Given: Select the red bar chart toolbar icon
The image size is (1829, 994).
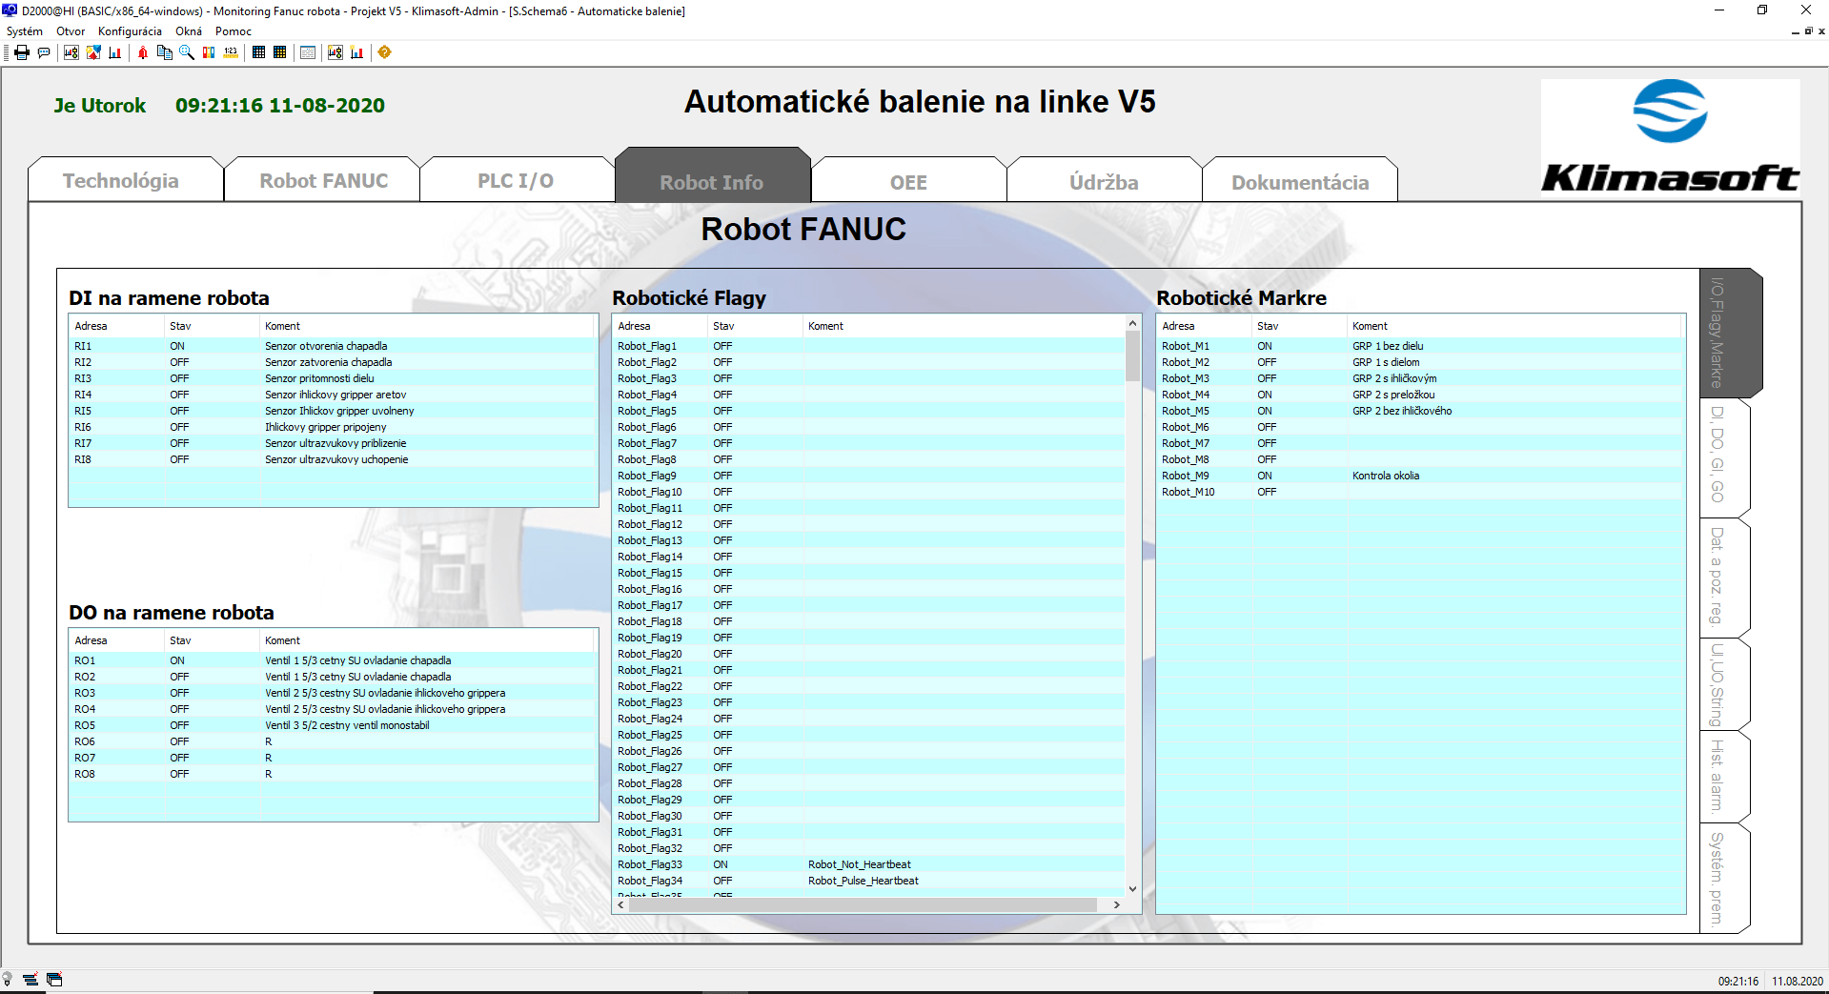Looking at the screenshot, I should (x=114, y=52).
